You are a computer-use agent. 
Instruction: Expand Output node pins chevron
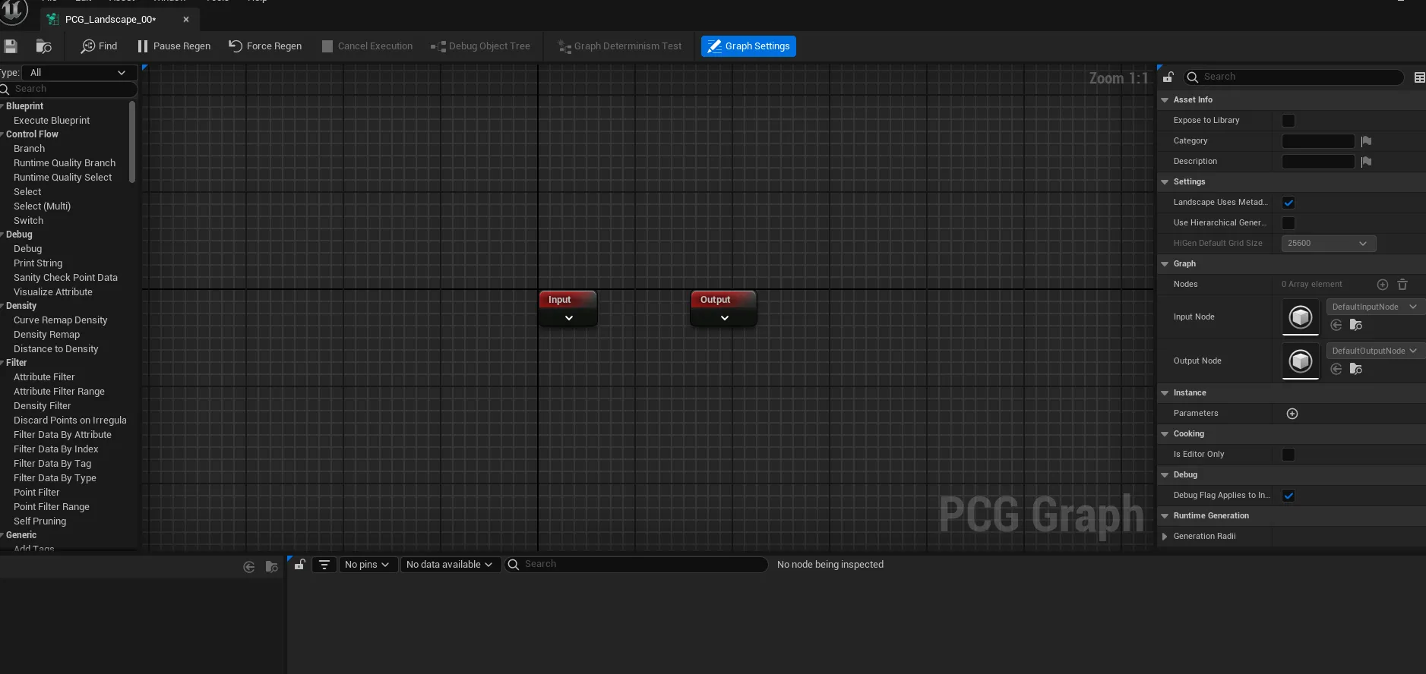click(724, 318)
